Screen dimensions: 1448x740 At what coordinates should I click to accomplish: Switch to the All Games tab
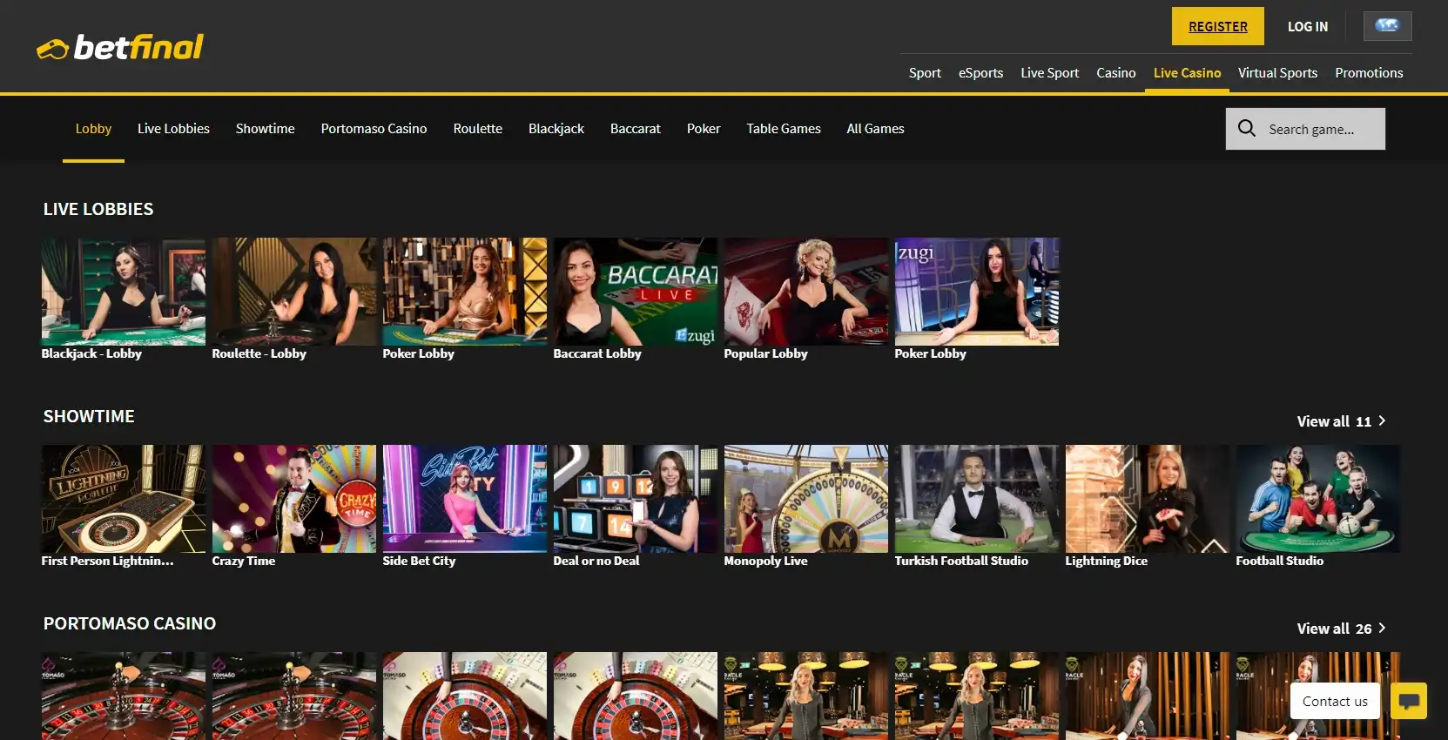coord(875,129)
